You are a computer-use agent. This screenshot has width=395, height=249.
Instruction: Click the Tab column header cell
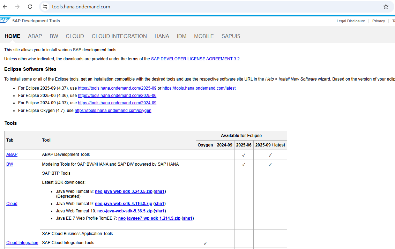point(22,140)
